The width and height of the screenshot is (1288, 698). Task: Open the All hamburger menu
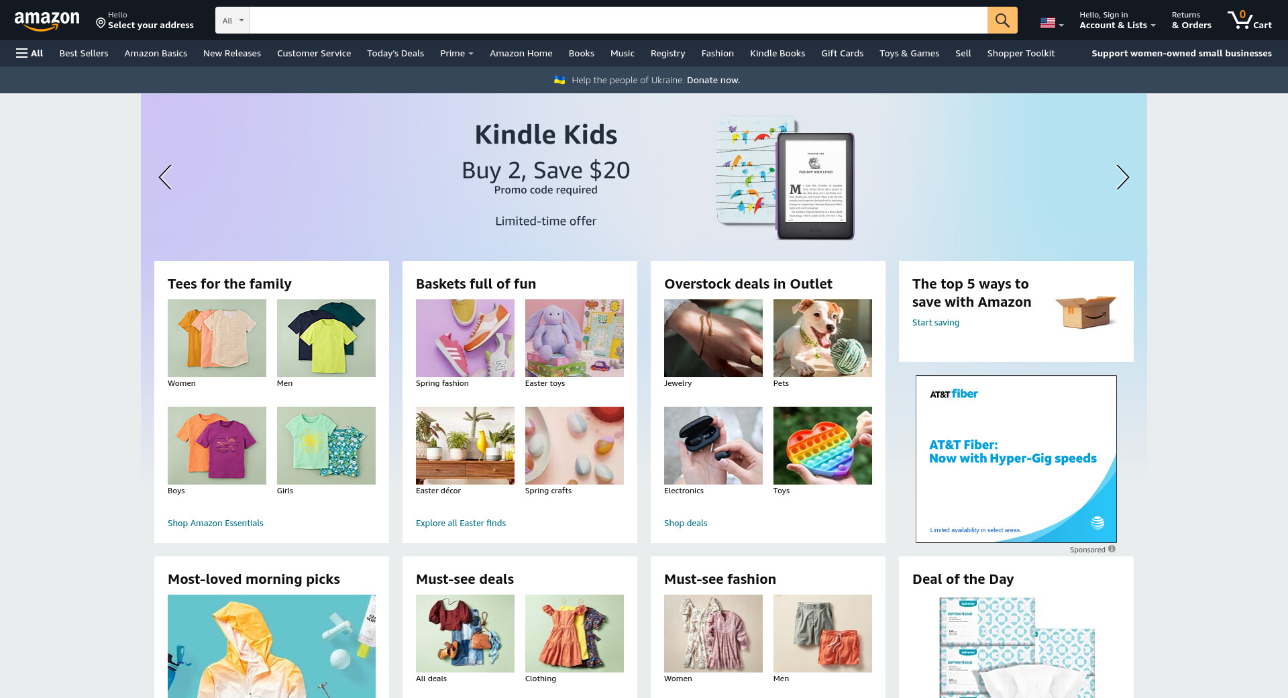[x=30, y=53]
